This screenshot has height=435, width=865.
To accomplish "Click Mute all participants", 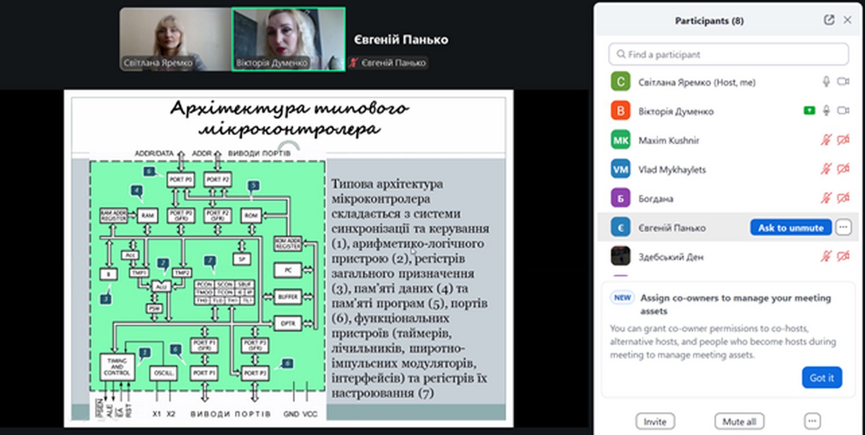I will [x=739, y=421].
